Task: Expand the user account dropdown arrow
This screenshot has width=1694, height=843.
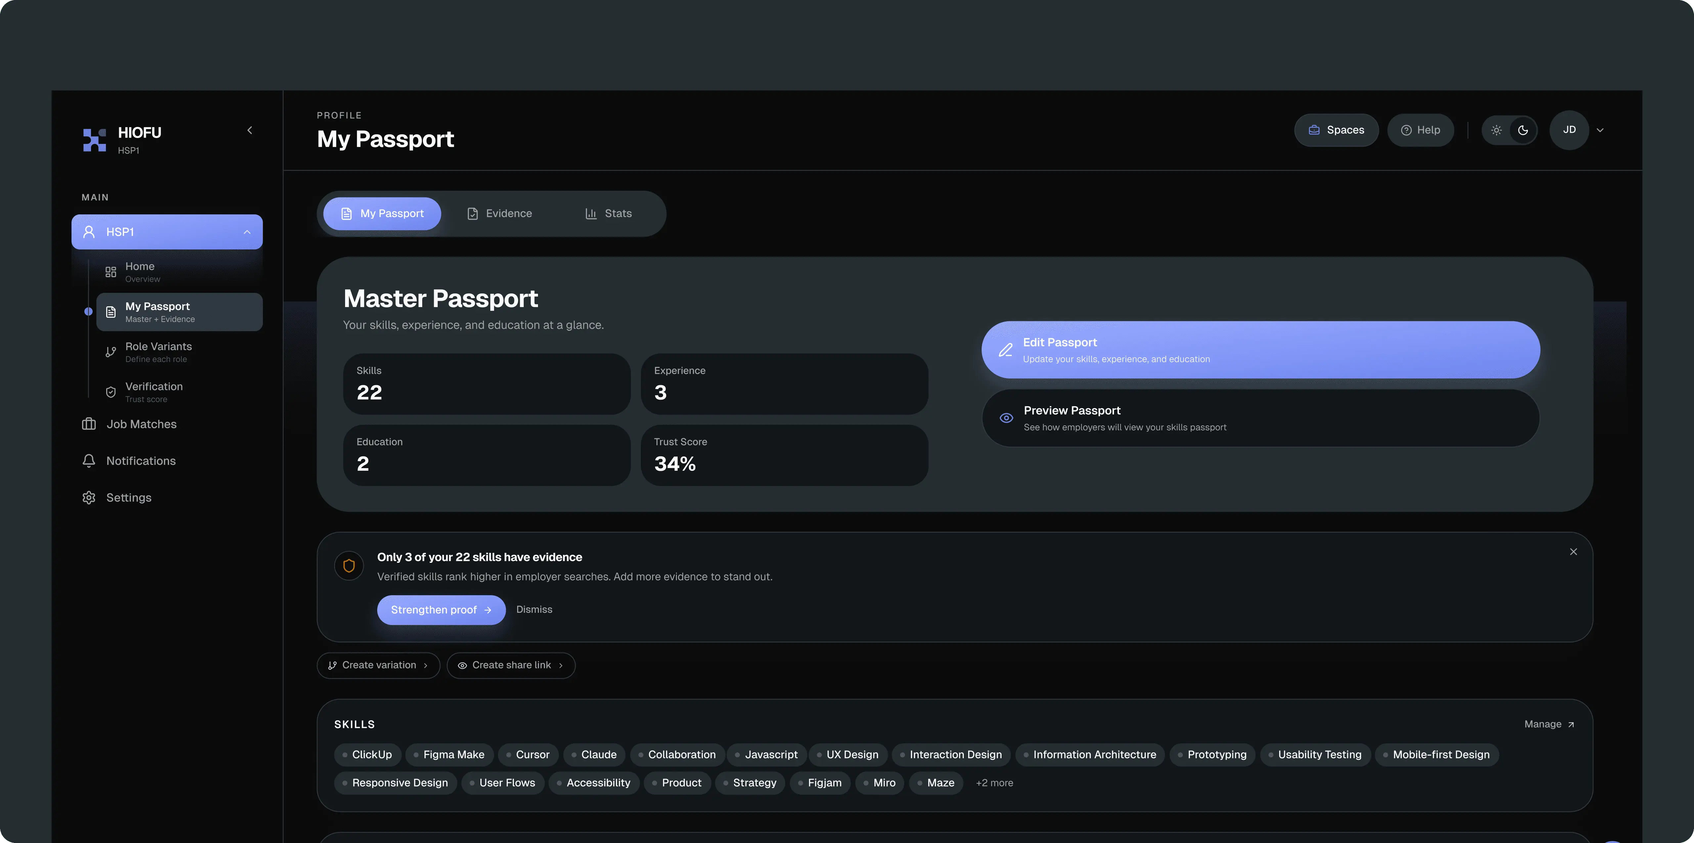Action: 1600,130
